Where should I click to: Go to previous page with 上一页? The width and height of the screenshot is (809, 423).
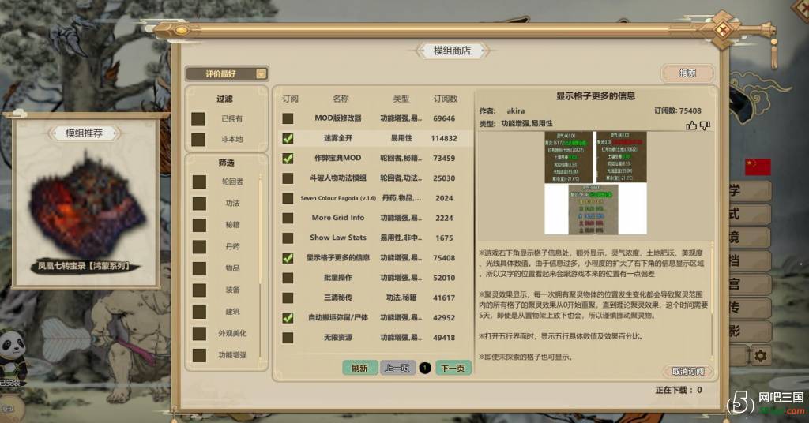click(397, 368)
